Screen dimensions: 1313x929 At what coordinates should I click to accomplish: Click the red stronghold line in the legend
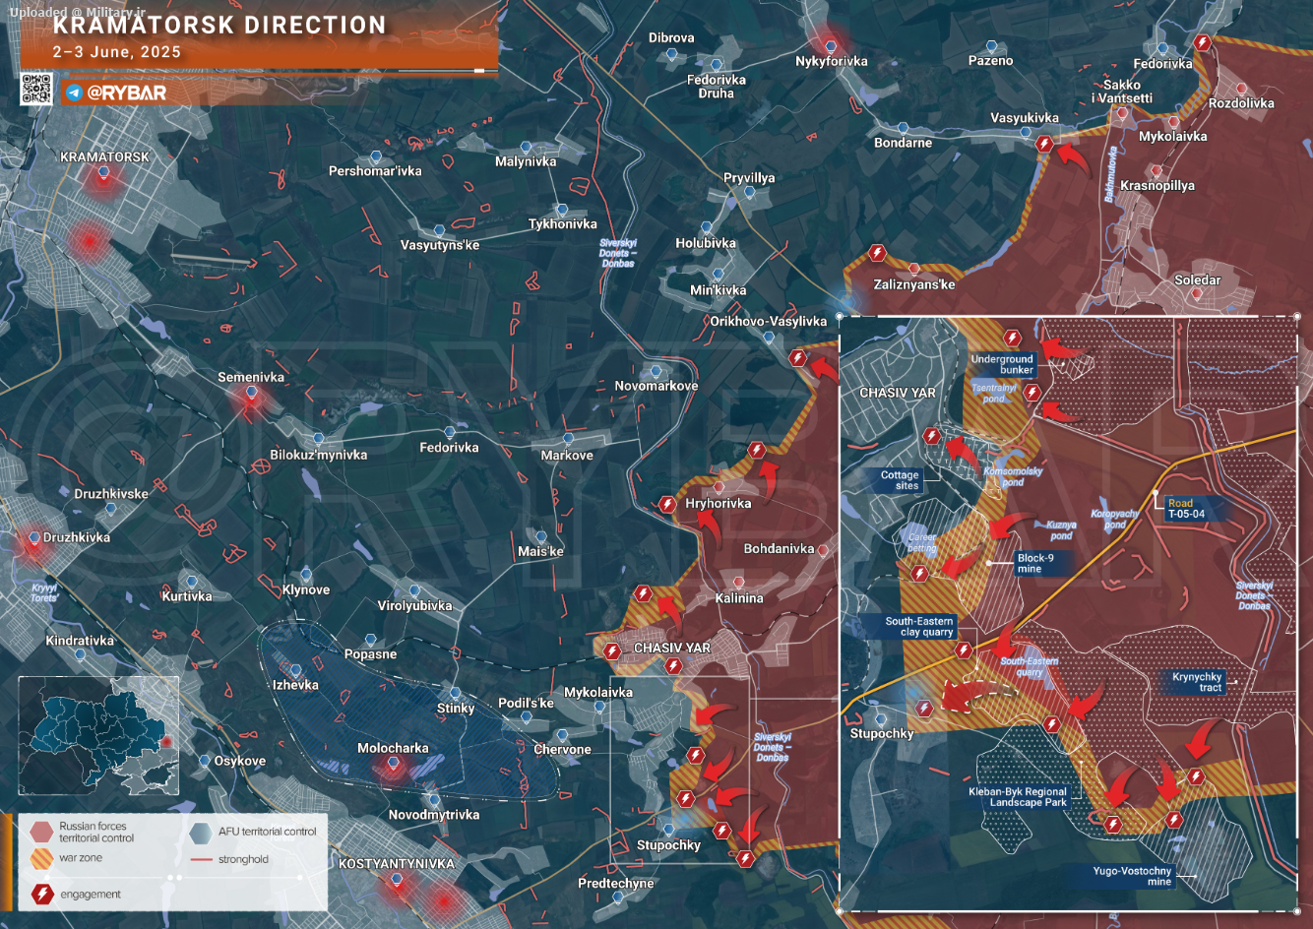(x=201, y=859)
